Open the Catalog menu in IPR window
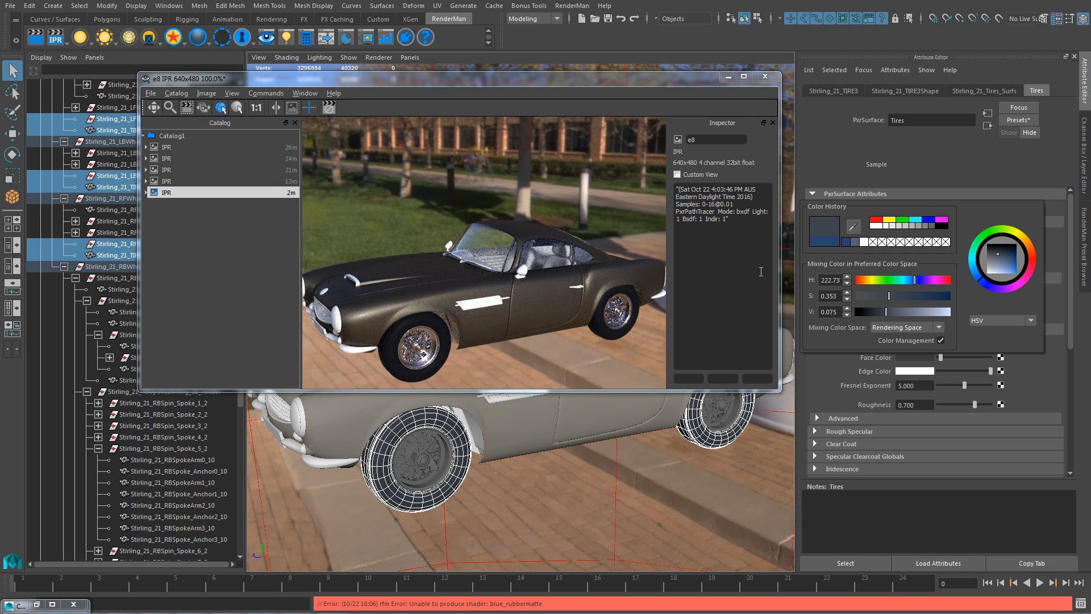Viewport: 1091px width, 614px height. point(176,93)
